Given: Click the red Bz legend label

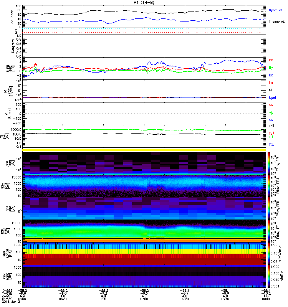Looking at the screenshot, I should coord(271,60).
